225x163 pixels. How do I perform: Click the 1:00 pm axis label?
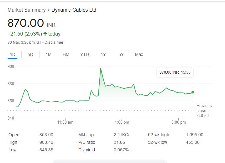tap(122, 122)
